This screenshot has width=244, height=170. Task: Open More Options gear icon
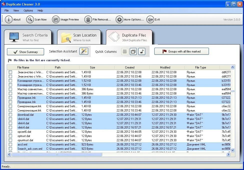(x=119, y=19)
